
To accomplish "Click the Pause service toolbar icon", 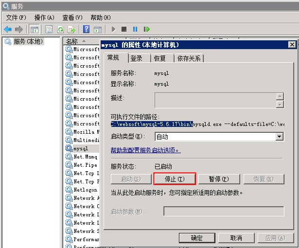I will tap(135, 30).
